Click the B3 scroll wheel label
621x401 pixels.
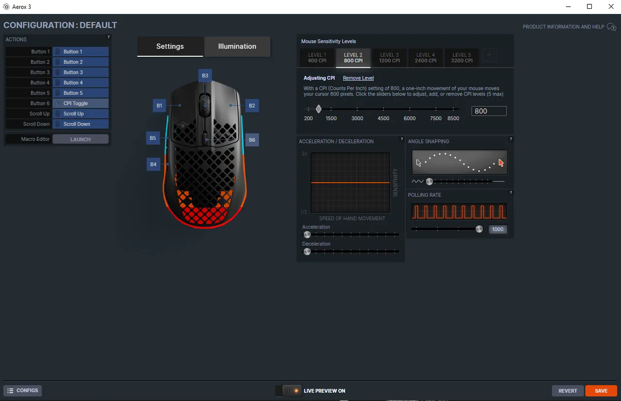pyautogui.click(x=205, y=76)
